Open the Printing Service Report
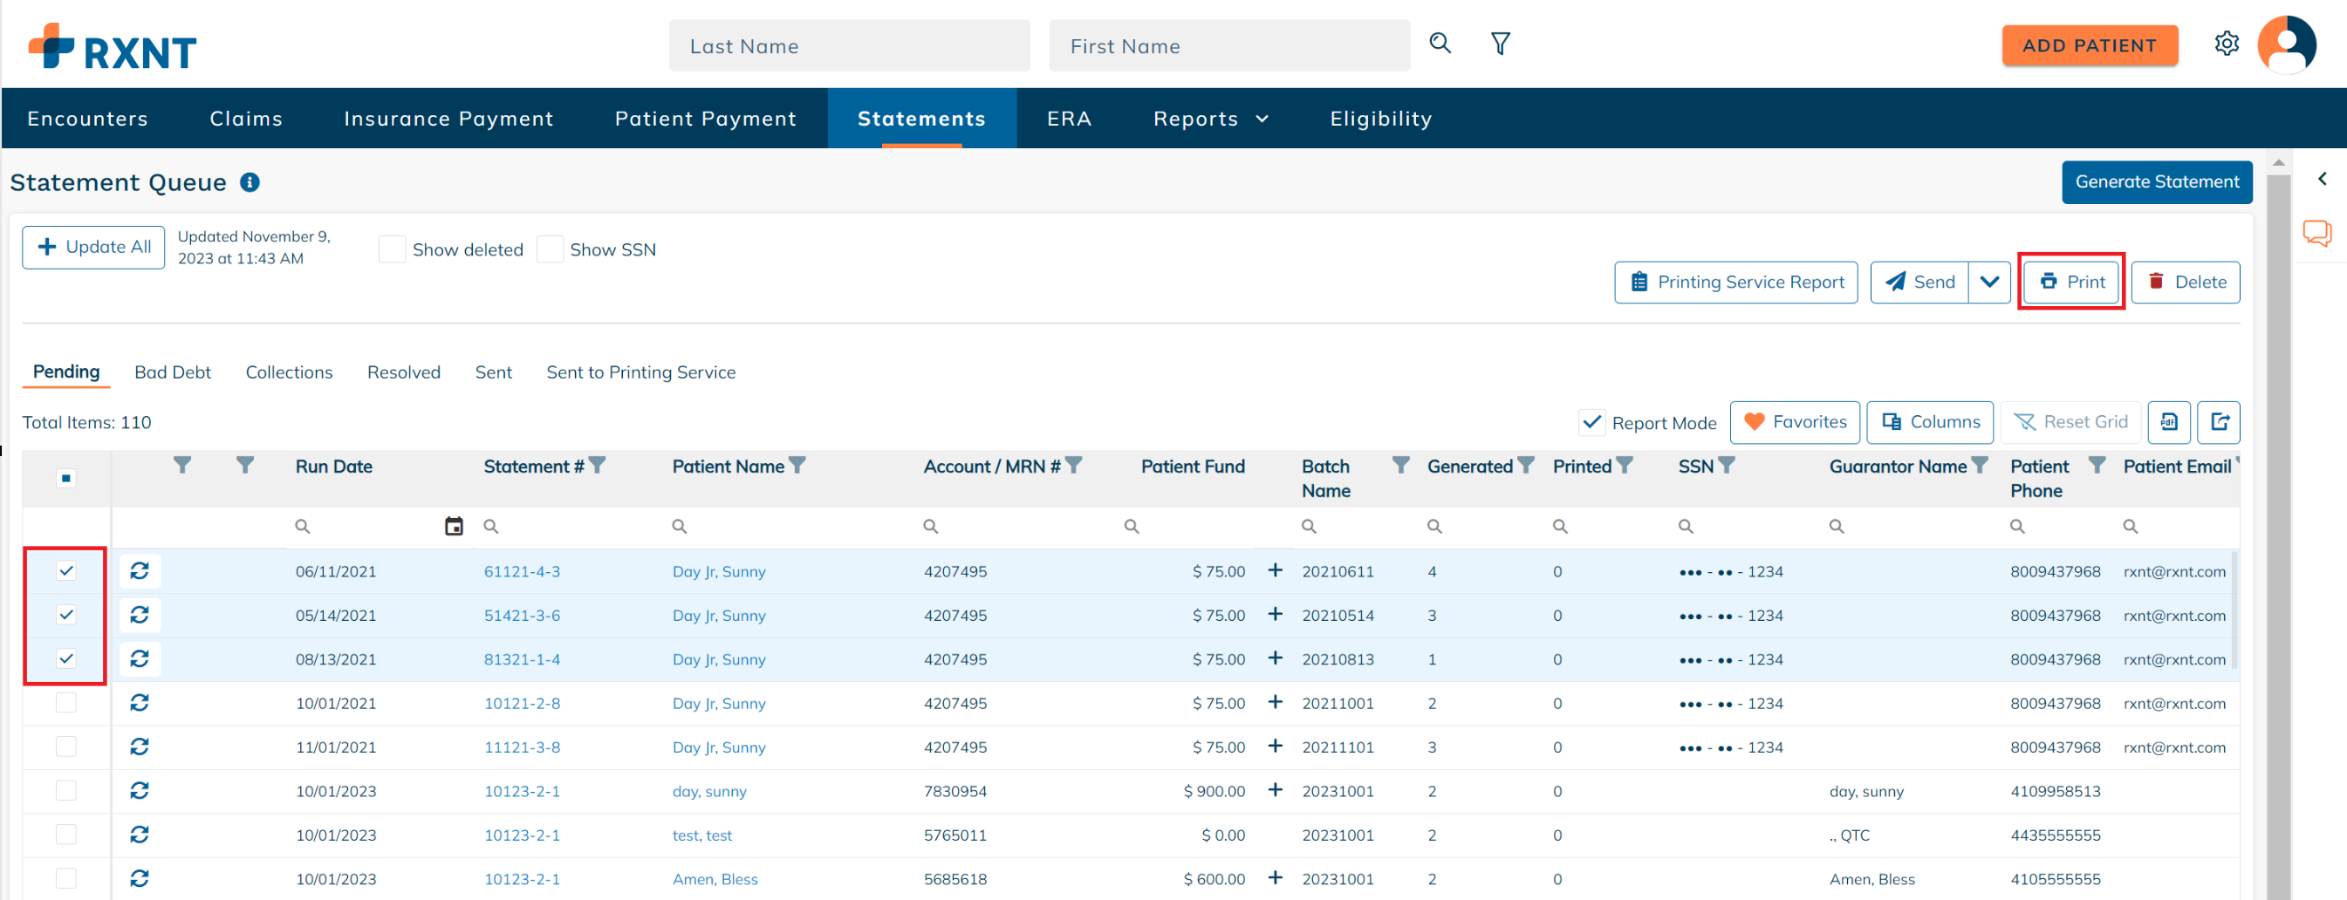Viewport: 2347px width, 900px height. pyautogui.click(x=1735, y=282)
